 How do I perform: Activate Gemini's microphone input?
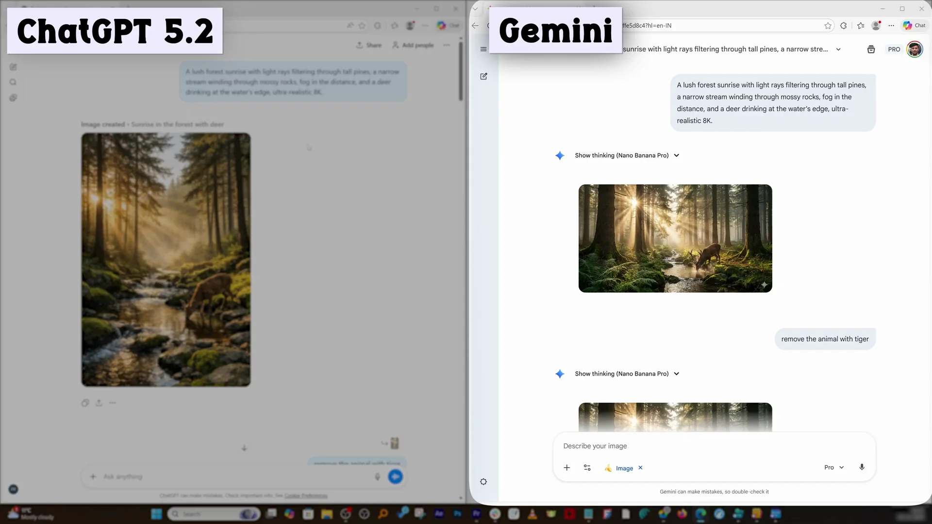coord(862,467)
